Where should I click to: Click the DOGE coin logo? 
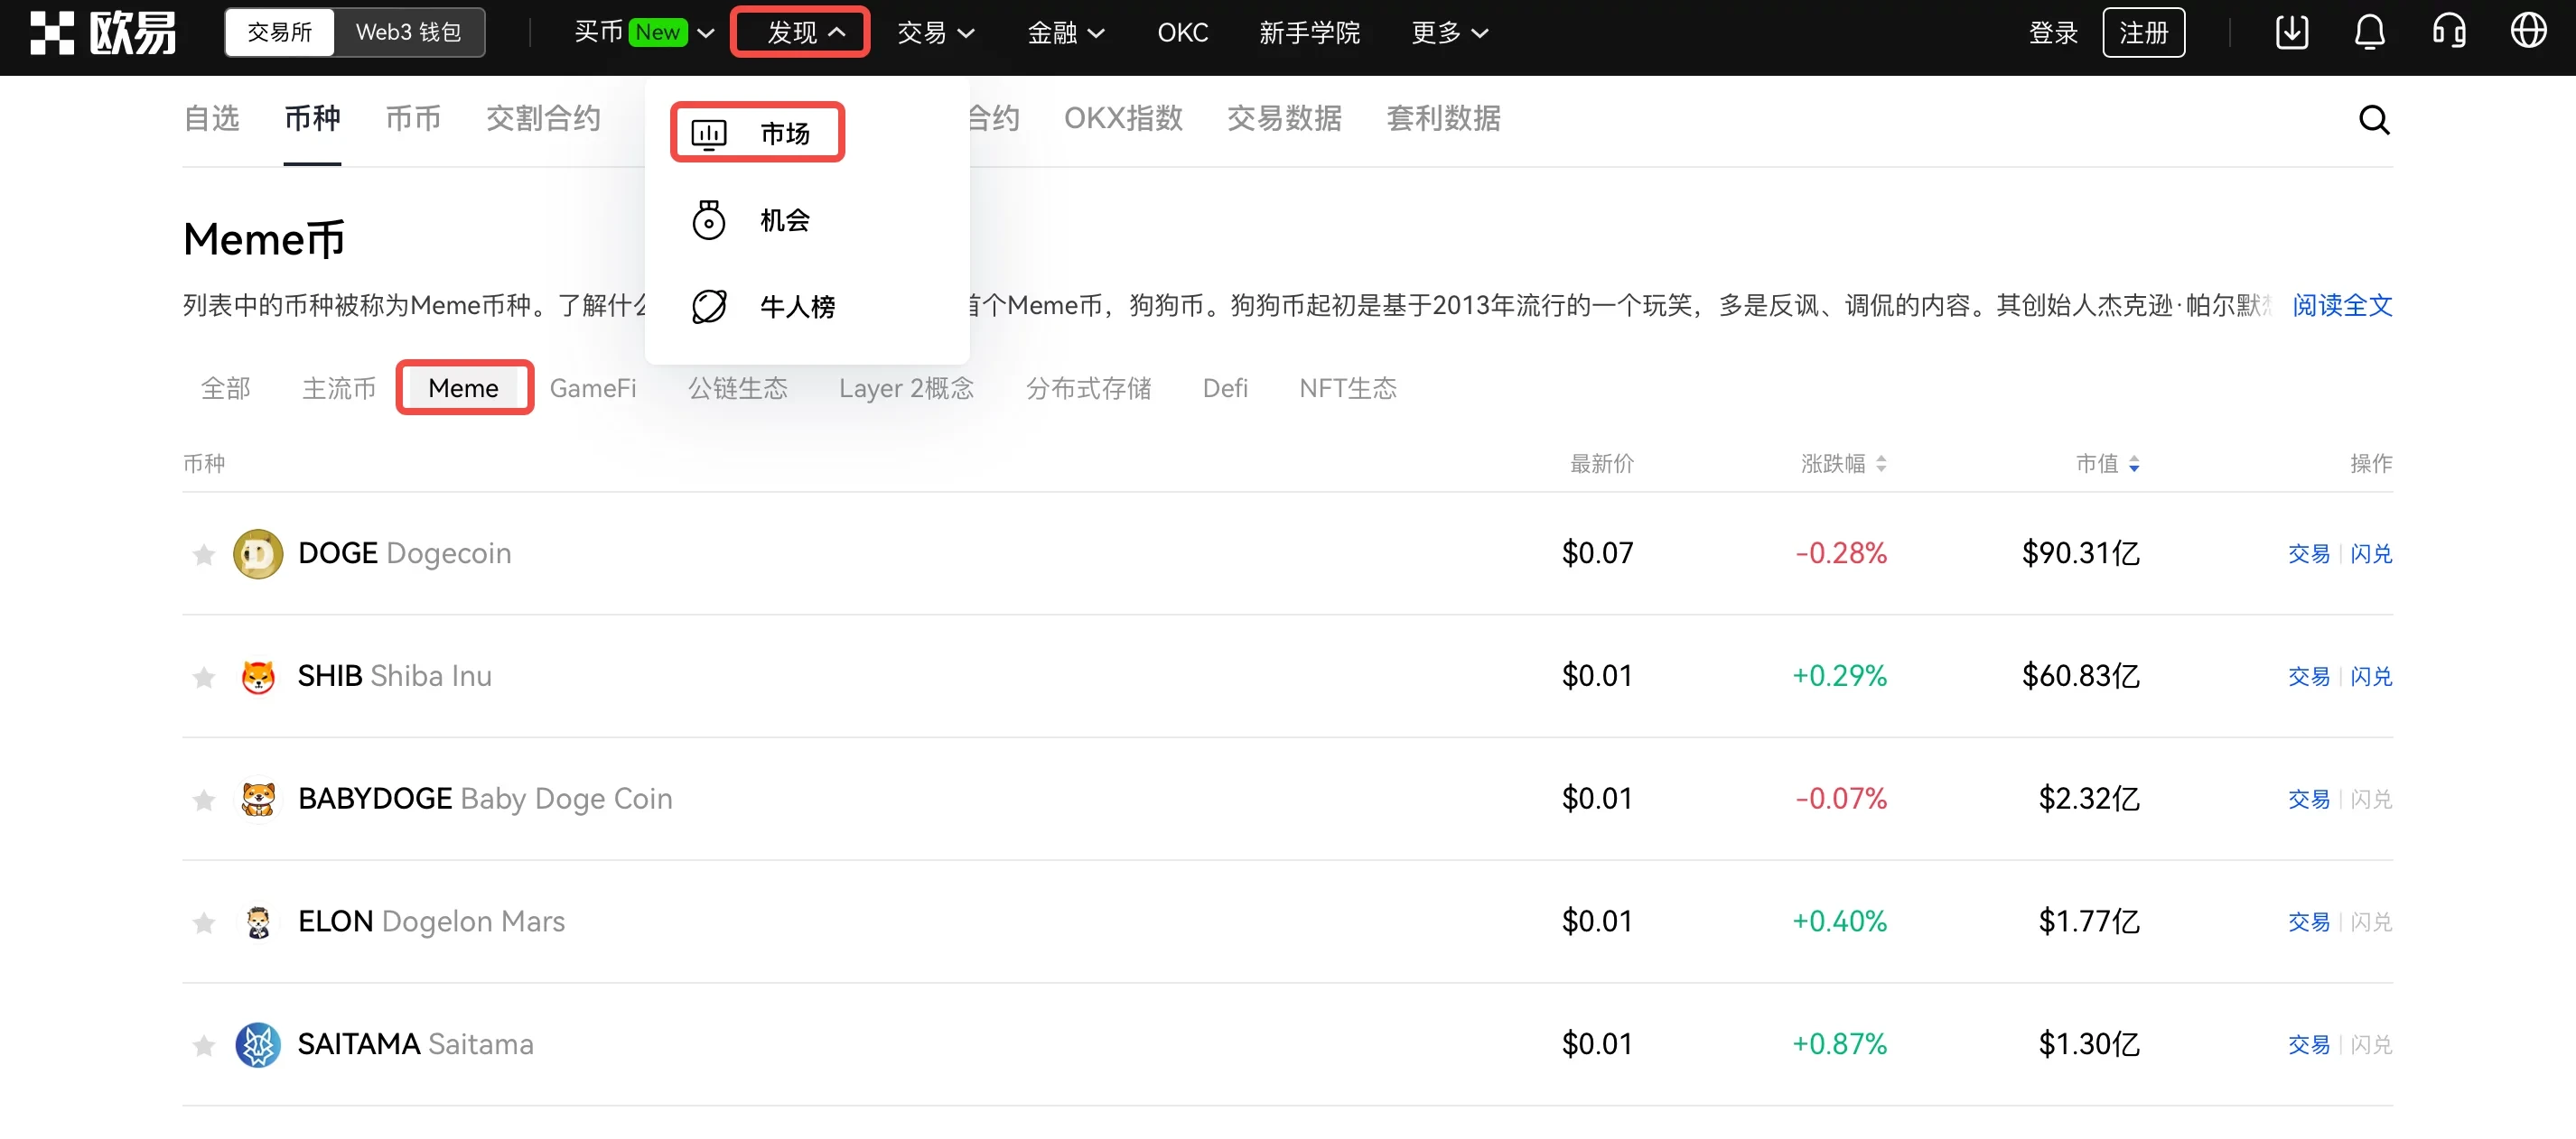(x=258, y=553)
